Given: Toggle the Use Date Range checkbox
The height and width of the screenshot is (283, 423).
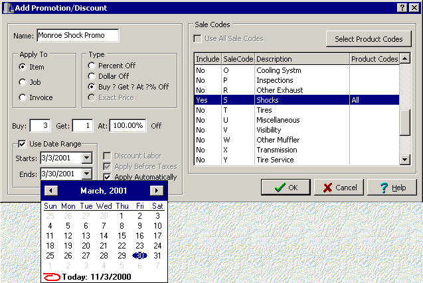Looking at the screenshot, I should 22,144.
